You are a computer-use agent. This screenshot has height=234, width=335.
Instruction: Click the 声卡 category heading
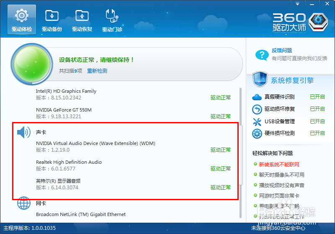[x=41, y=132]
